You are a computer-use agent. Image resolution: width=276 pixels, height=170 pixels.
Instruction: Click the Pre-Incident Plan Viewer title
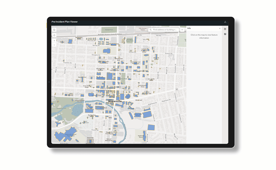tap(64, 22)
